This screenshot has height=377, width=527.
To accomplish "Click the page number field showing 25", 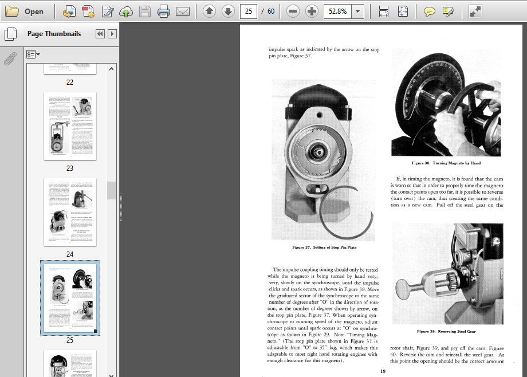I will click(x=249, y=11).
